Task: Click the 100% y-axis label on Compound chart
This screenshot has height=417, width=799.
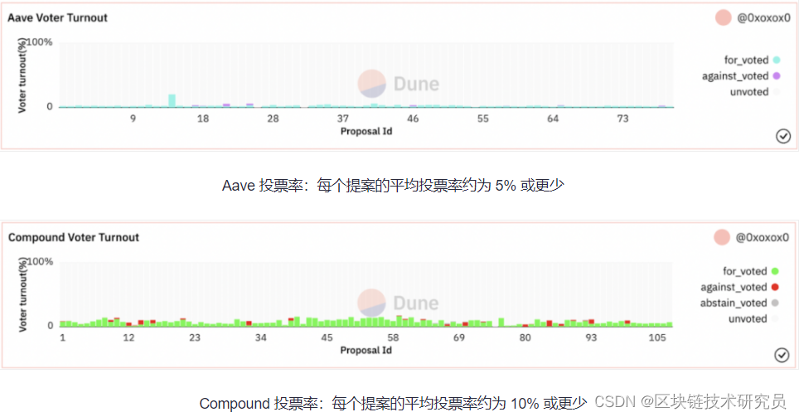Action: tap(39, 261)
